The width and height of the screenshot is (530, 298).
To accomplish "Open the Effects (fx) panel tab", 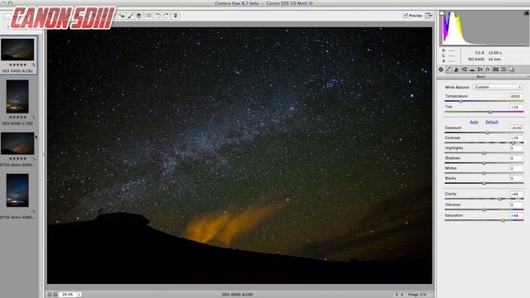I will tap(488, 70).
